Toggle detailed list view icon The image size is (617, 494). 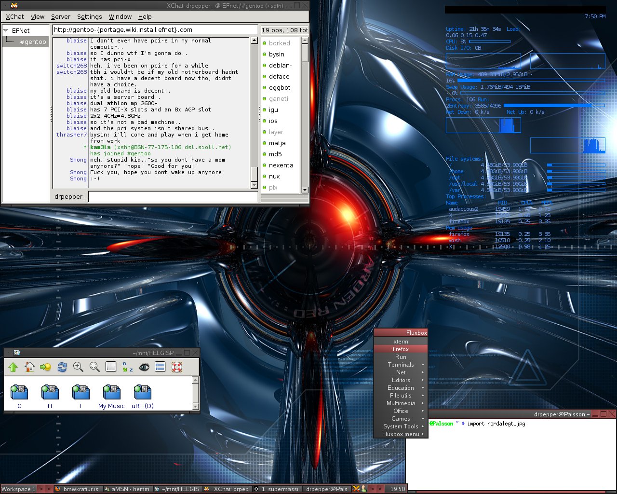tap(160, 367)
